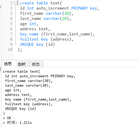Screen dimensions: 138x129
Task: Select line number 10 in gutter
Action: pyautogui.click(x=10, y=50)
